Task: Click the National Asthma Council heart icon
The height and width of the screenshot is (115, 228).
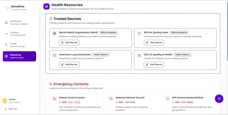Action: pos(111,99)
